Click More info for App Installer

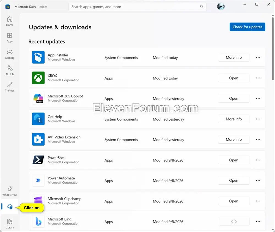(x=234, y=58)
